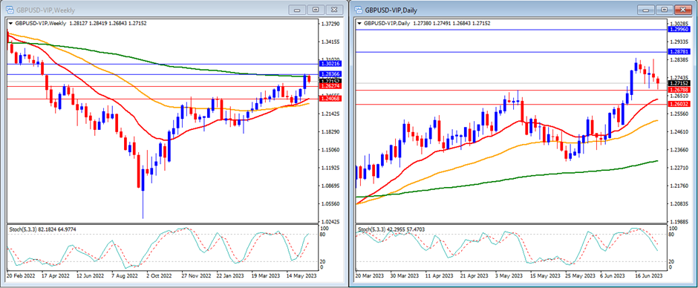This screenshot has width=698, height=288.
Task: Open the arrow before GBPUSD-VIP,Weekly label
Action: [11, 23]
